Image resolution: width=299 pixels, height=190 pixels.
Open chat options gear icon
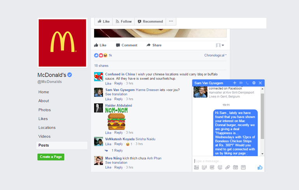pyautogui.click(x=254, y=83)
